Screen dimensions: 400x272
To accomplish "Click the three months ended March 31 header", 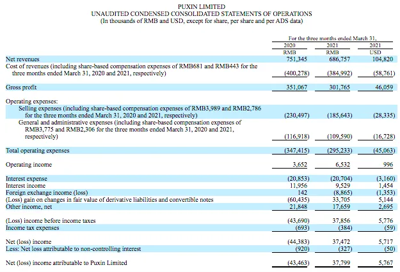I will [332, 38].
